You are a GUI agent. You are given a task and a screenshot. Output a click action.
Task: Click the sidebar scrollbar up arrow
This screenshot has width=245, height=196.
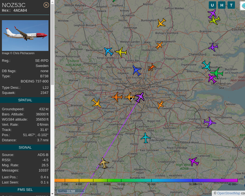[x=52, y=2]
